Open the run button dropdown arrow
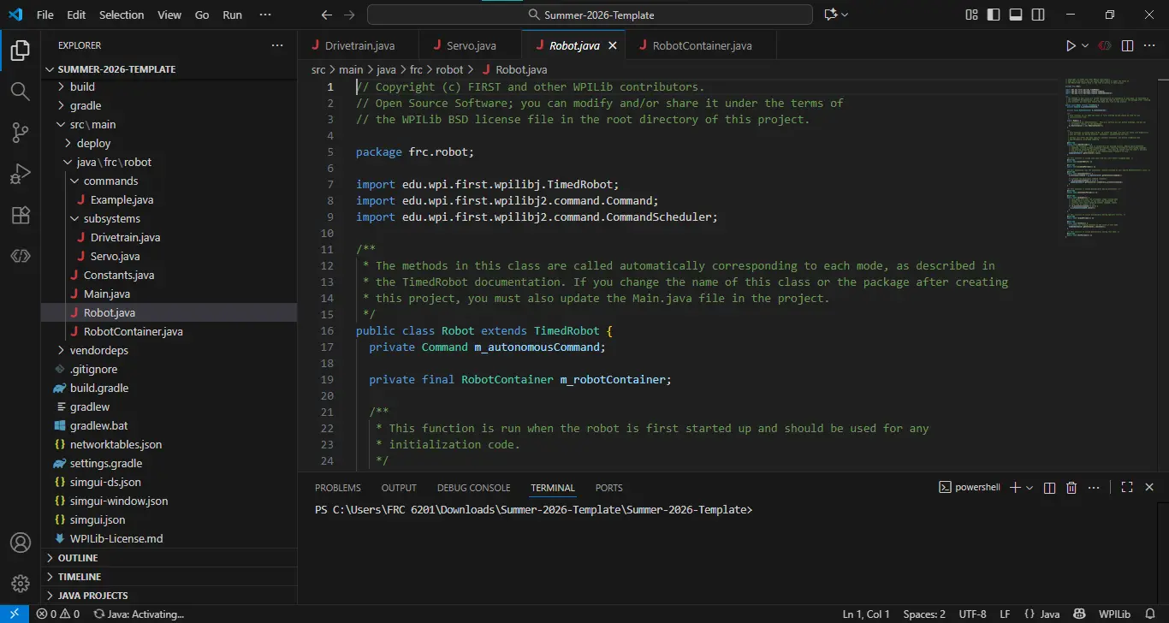Screen dimensions: 1169x623 click(1085, 45)
